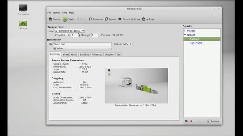The height and width of the screenshot is (136, 243).
Task: Switch to the Chapters tab
Action: (110, 54)
